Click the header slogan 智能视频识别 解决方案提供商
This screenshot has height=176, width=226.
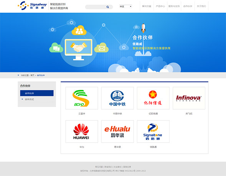click(59, 6)
